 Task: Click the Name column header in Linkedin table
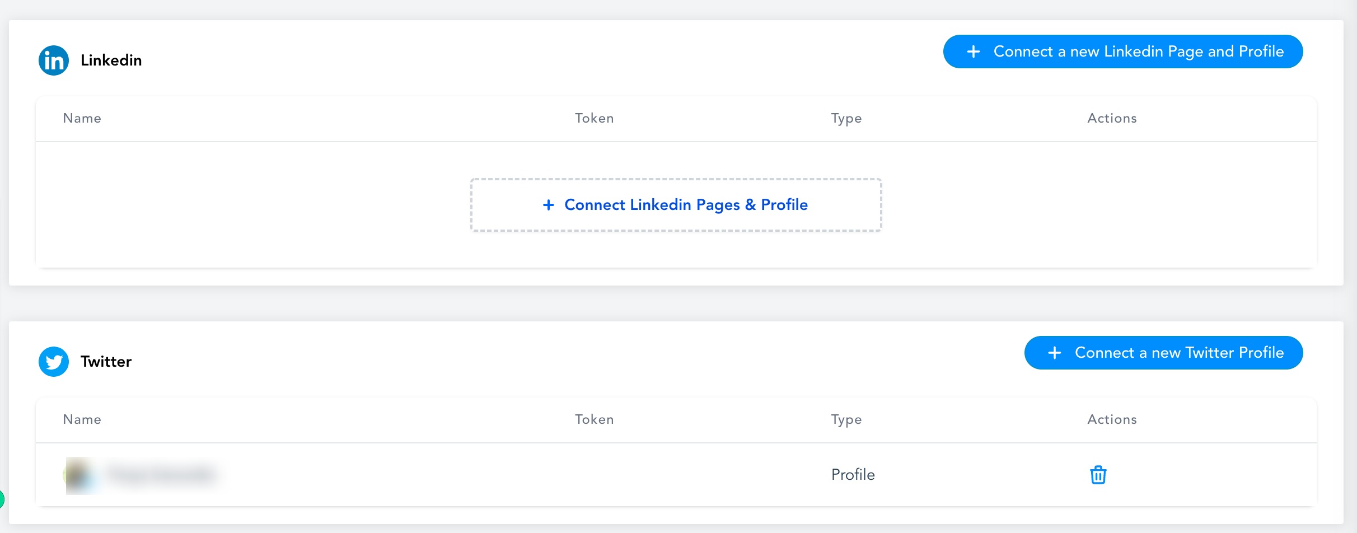82,118
